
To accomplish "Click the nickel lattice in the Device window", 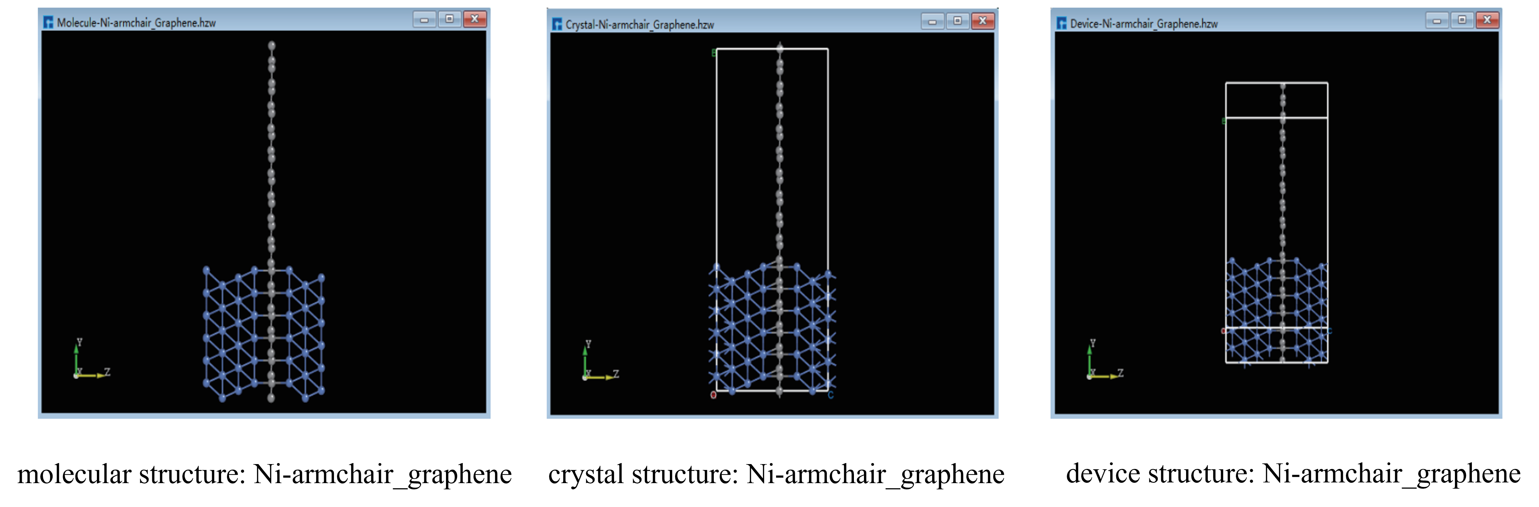I will 1277,311.
